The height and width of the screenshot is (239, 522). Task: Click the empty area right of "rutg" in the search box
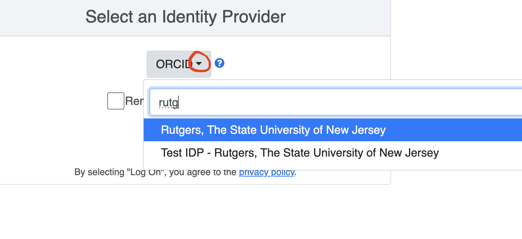coord(350,103)
